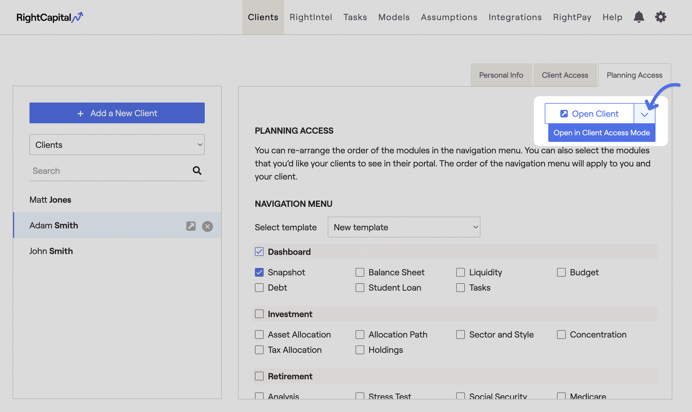Switch to Planning Access tab
The width and height of the screenshot is (692, 412).
[x=634, y=75]
